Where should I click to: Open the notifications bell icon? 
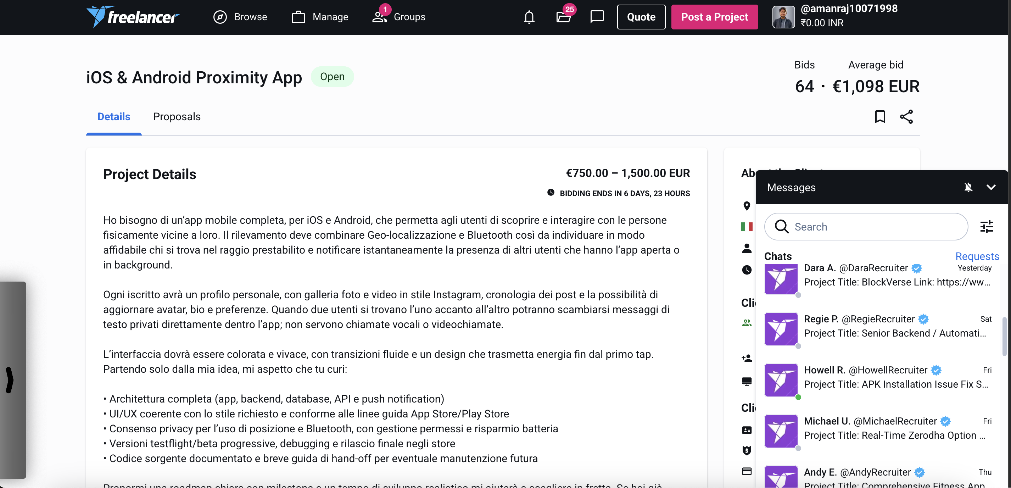coord(529,17)
